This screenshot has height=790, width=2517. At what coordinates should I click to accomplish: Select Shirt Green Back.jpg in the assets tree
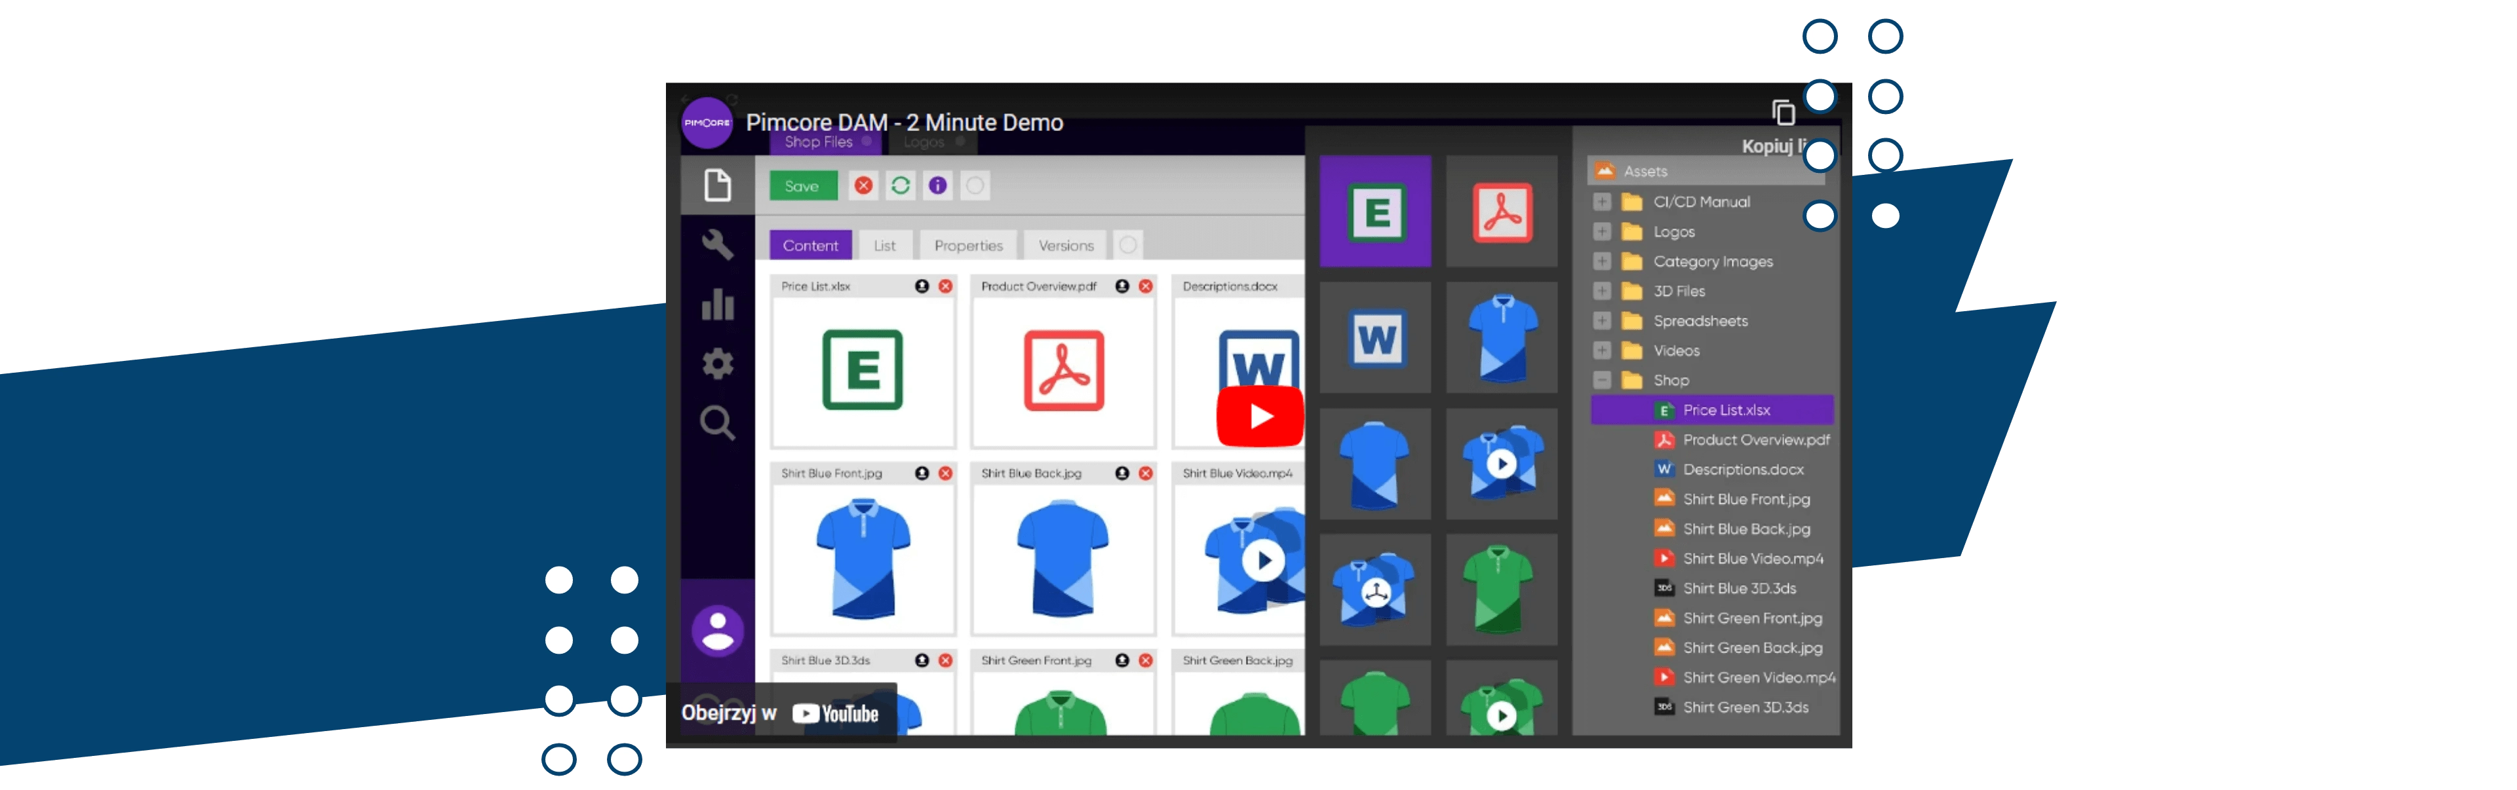[1738, 649]
